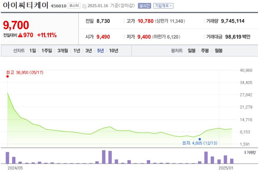The image size is (258, 174).
Task: Select the 3개월 period option
Action: (63, 51)
